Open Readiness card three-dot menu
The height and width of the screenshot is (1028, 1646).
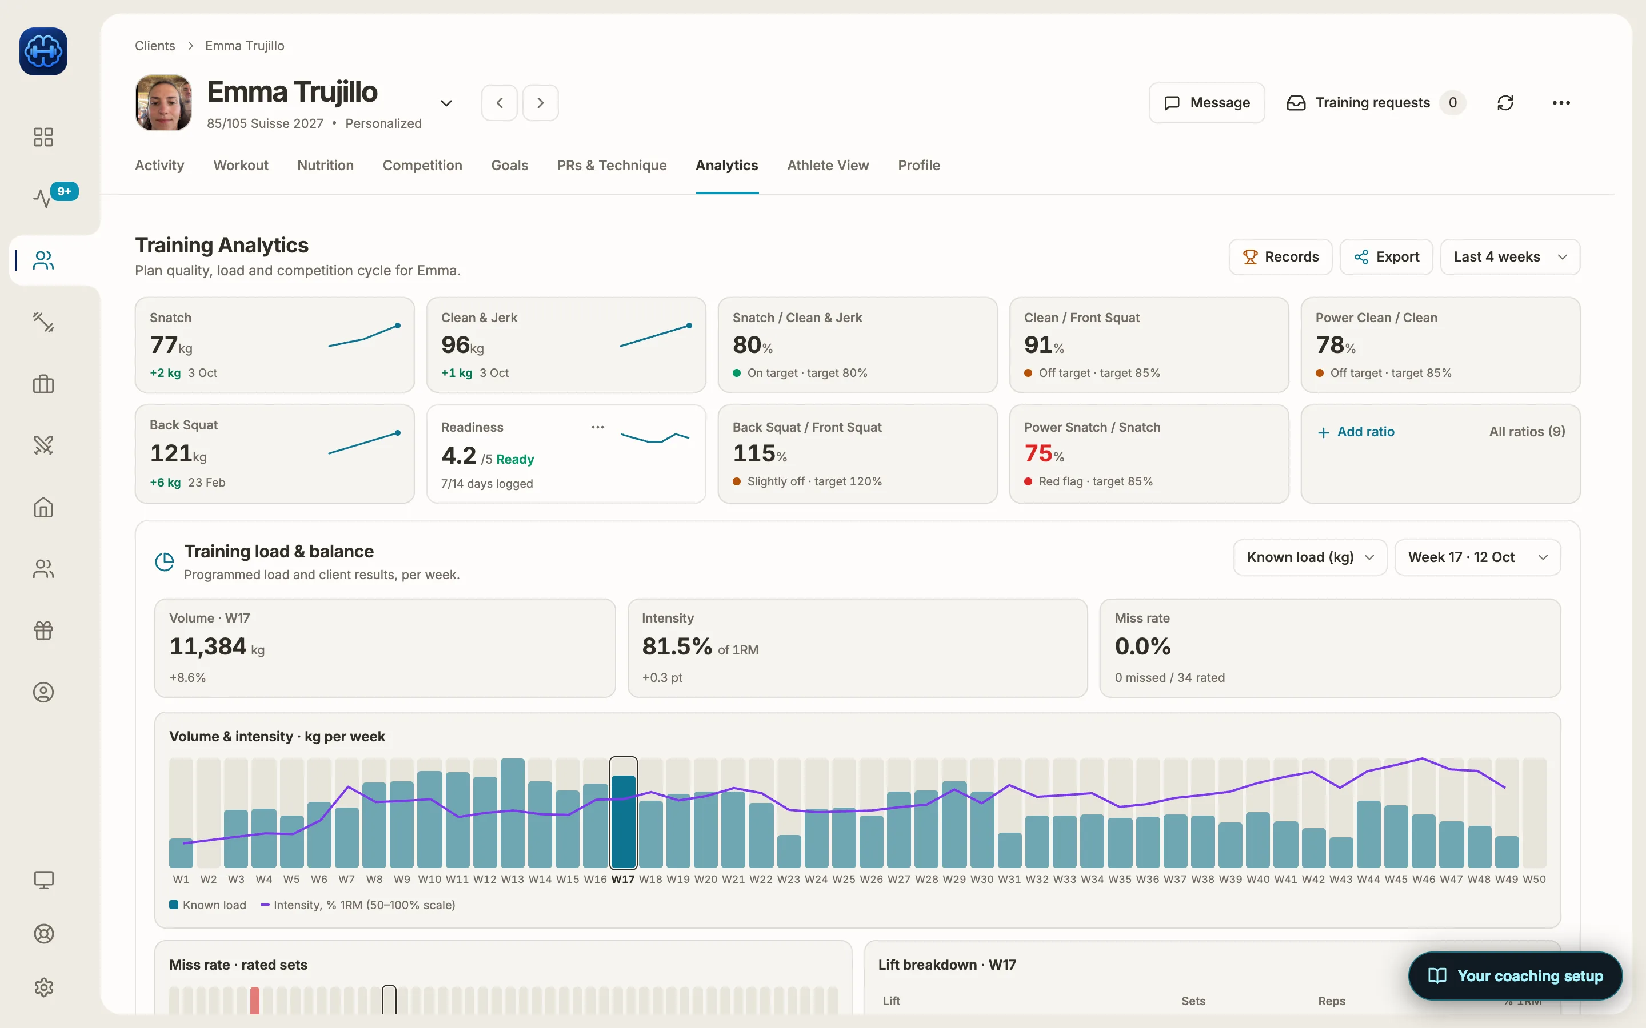pyautogui.click(x=597, y=427)
